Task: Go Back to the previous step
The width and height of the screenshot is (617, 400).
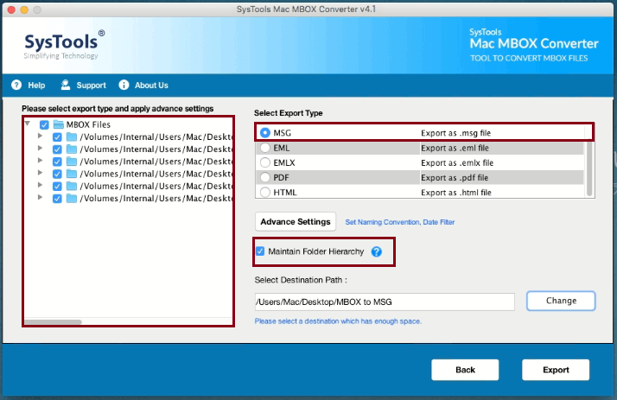Action: [465, 370]
